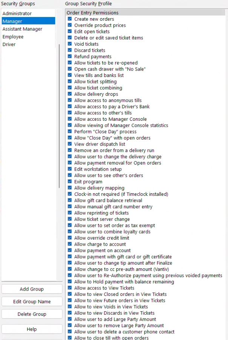Toggle Allow to Hold payment with balance remaining
The image size is (228, 340).
69,282
